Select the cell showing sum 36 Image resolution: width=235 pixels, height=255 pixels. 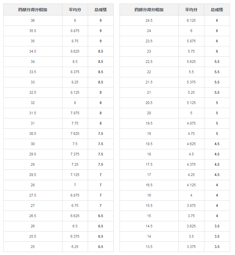(33, 21)
